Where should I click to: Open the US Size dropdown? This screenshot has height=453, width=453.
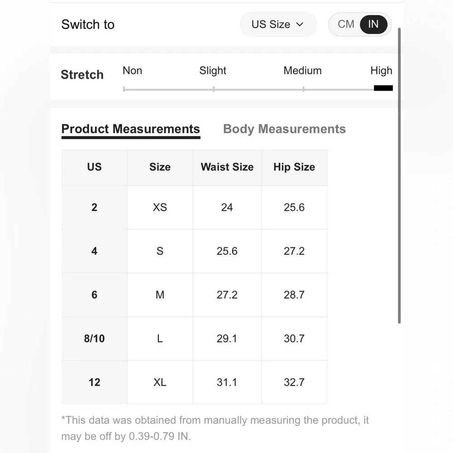click(278, 24)
